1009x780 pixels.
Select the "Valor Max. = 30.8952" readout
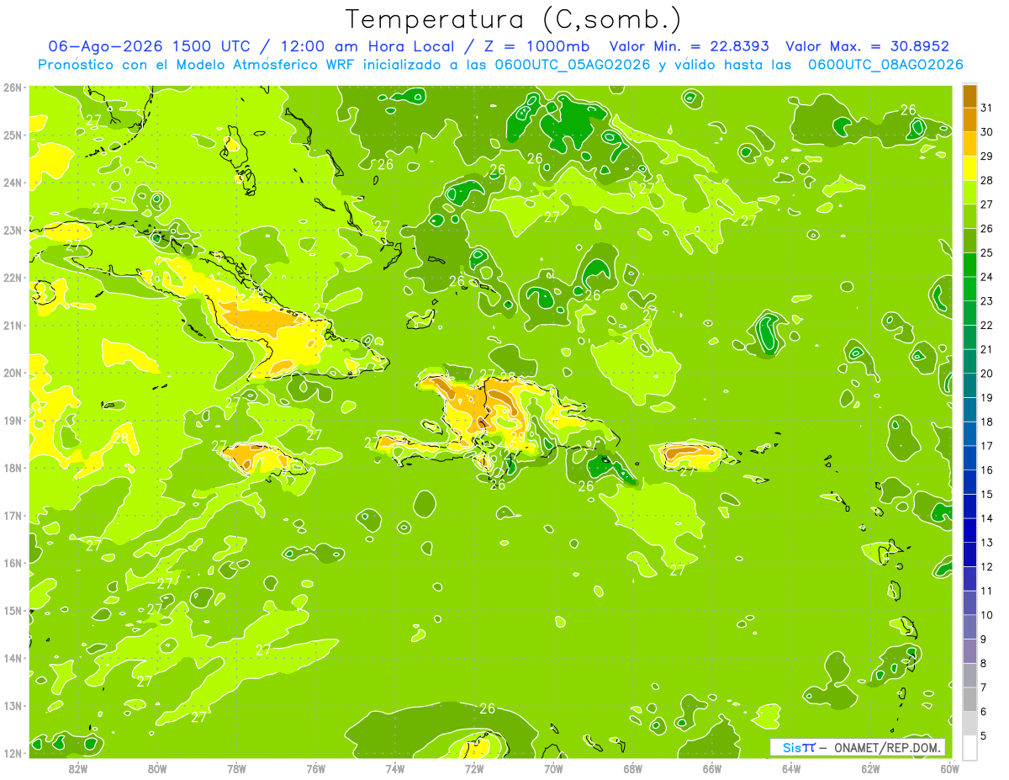869,46
